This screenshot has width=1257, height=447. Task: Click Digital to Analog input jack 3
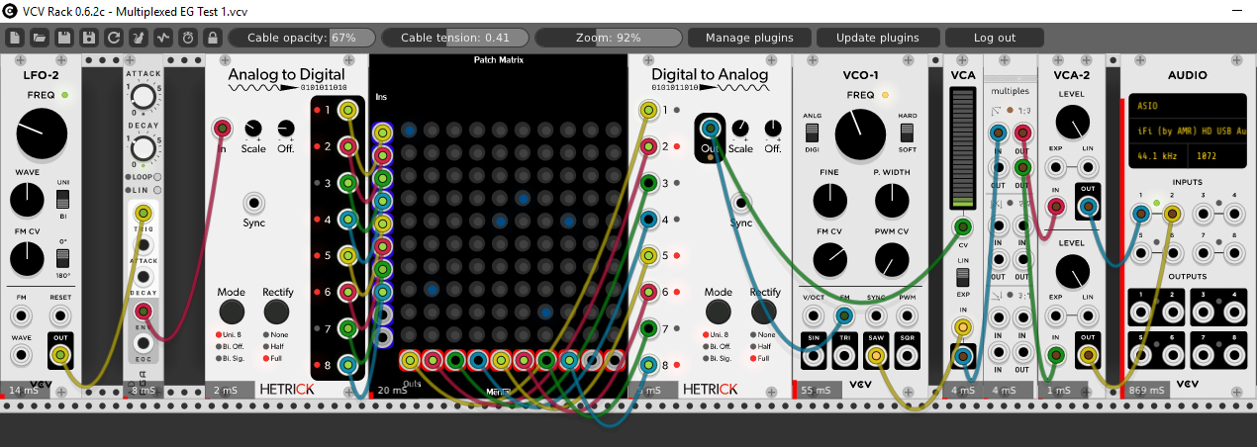(x=648, y=183)
